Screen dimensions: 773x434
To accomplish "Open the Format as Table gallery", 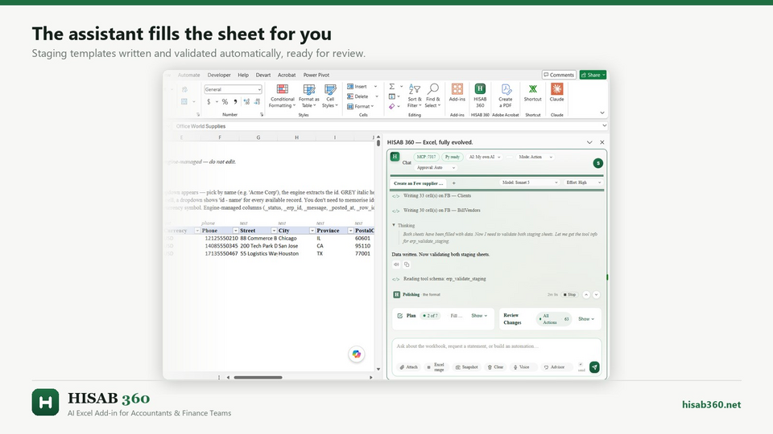I will (x=308, y=96).
